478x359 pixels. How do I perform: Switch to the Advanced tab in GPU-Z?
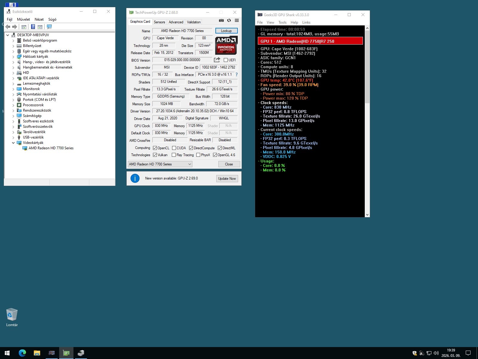(x=176, y=22)
